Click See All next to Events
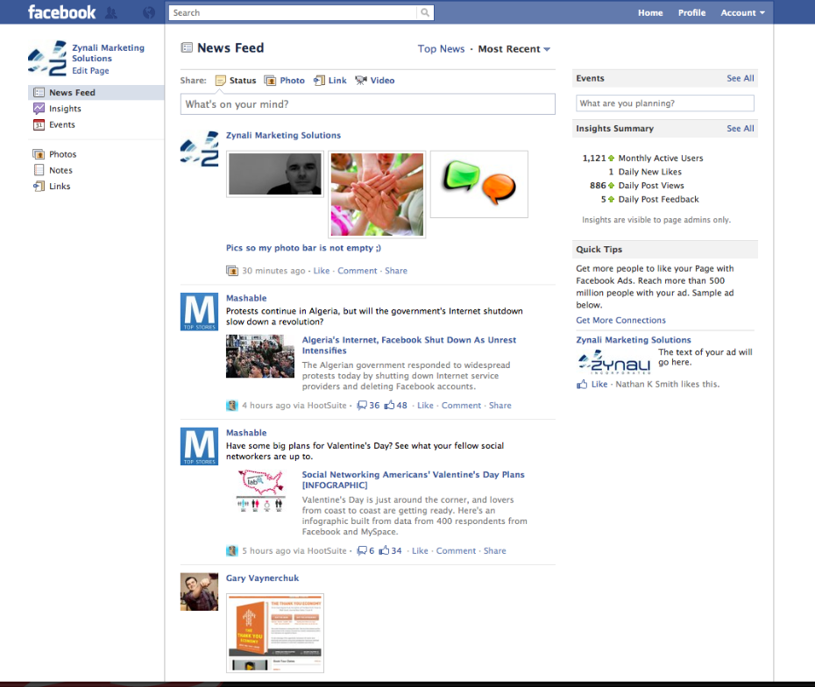Screen dimensions: 815x687 [x=741, y=79]
